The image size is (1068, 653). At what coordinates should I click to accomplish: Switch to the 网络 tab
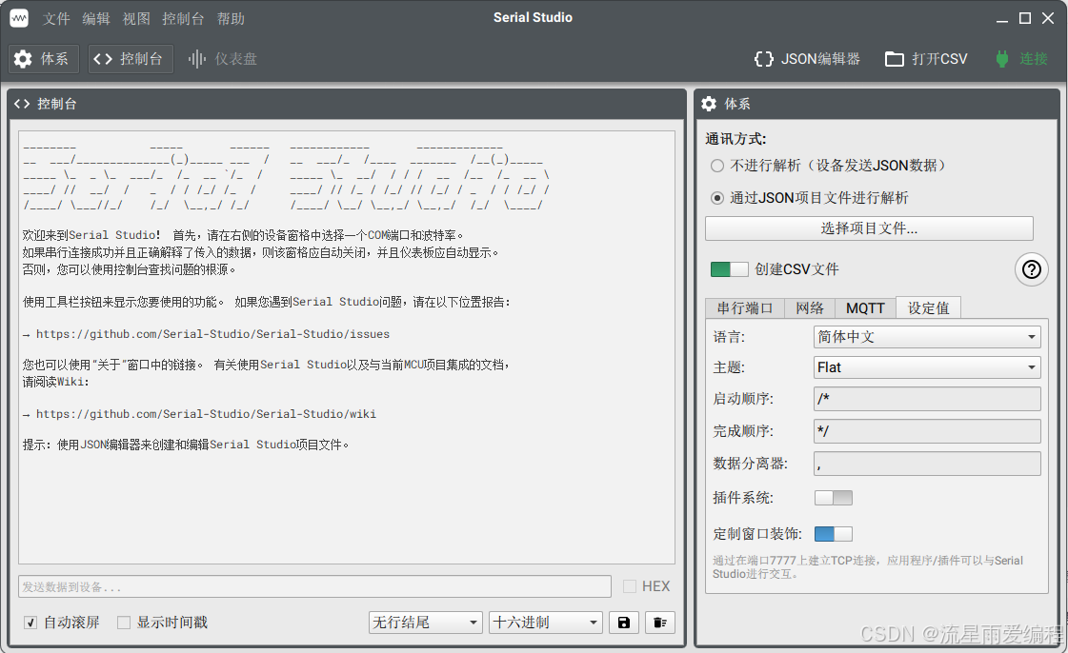click(810, 308)
